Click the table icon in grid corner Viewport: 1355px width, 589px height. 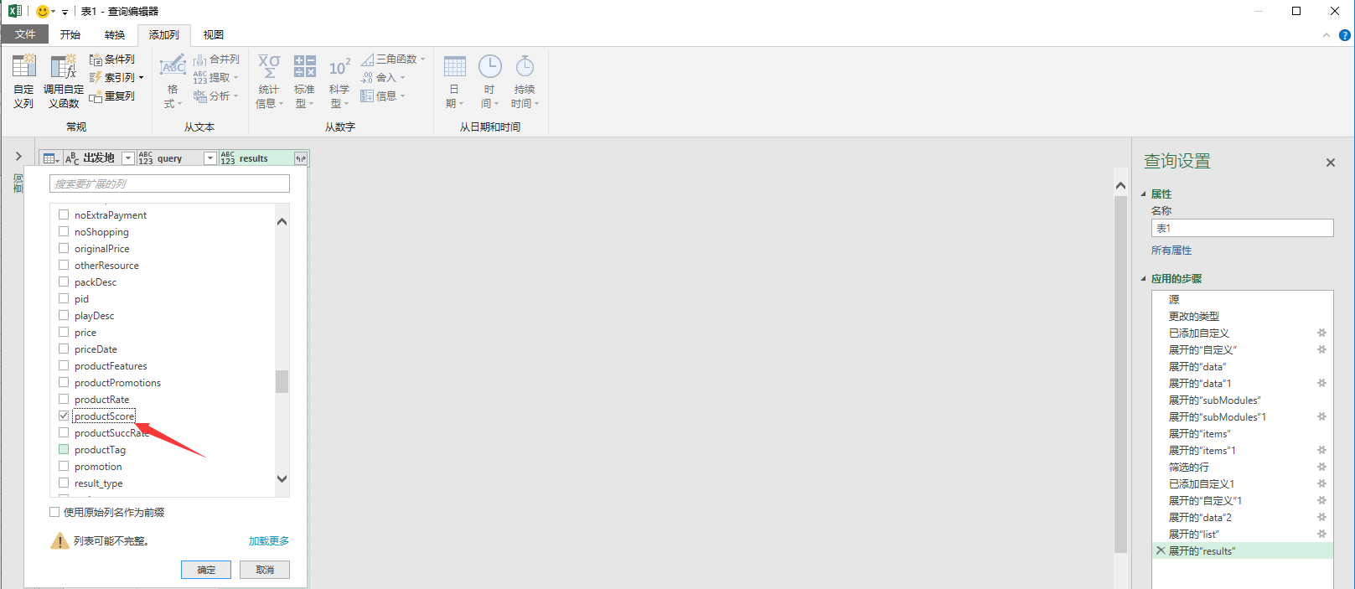pyautogui.click(x=50, y=158)
